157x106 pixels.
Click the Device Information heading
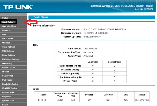[x=44, y=26]
